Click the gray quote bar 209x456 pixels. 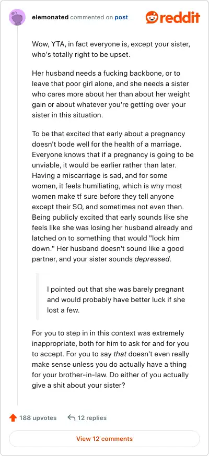click(x=37, y=296)
